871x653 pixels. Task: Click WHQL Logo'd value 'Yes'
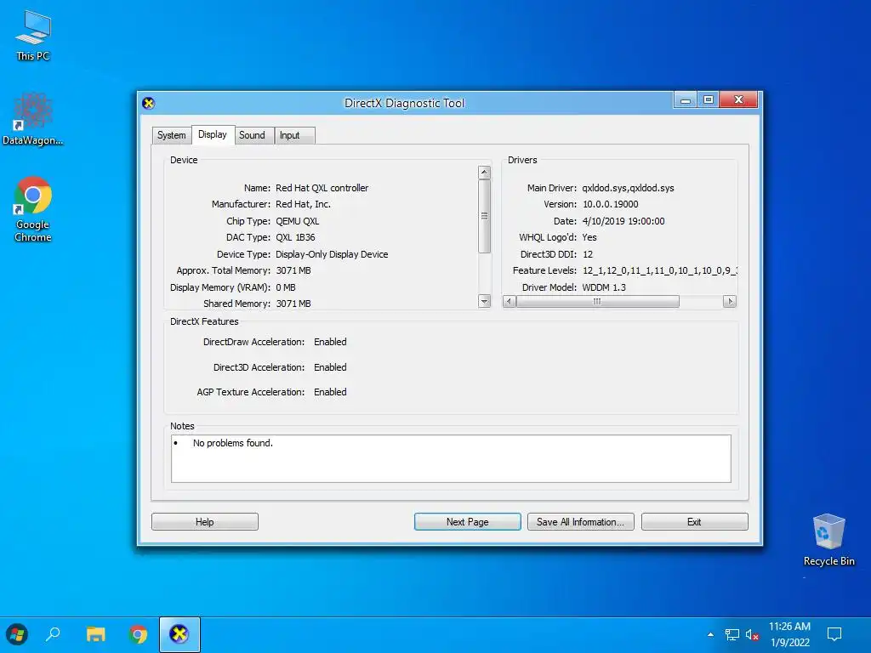pyautogui.click(x=589, y=237)
